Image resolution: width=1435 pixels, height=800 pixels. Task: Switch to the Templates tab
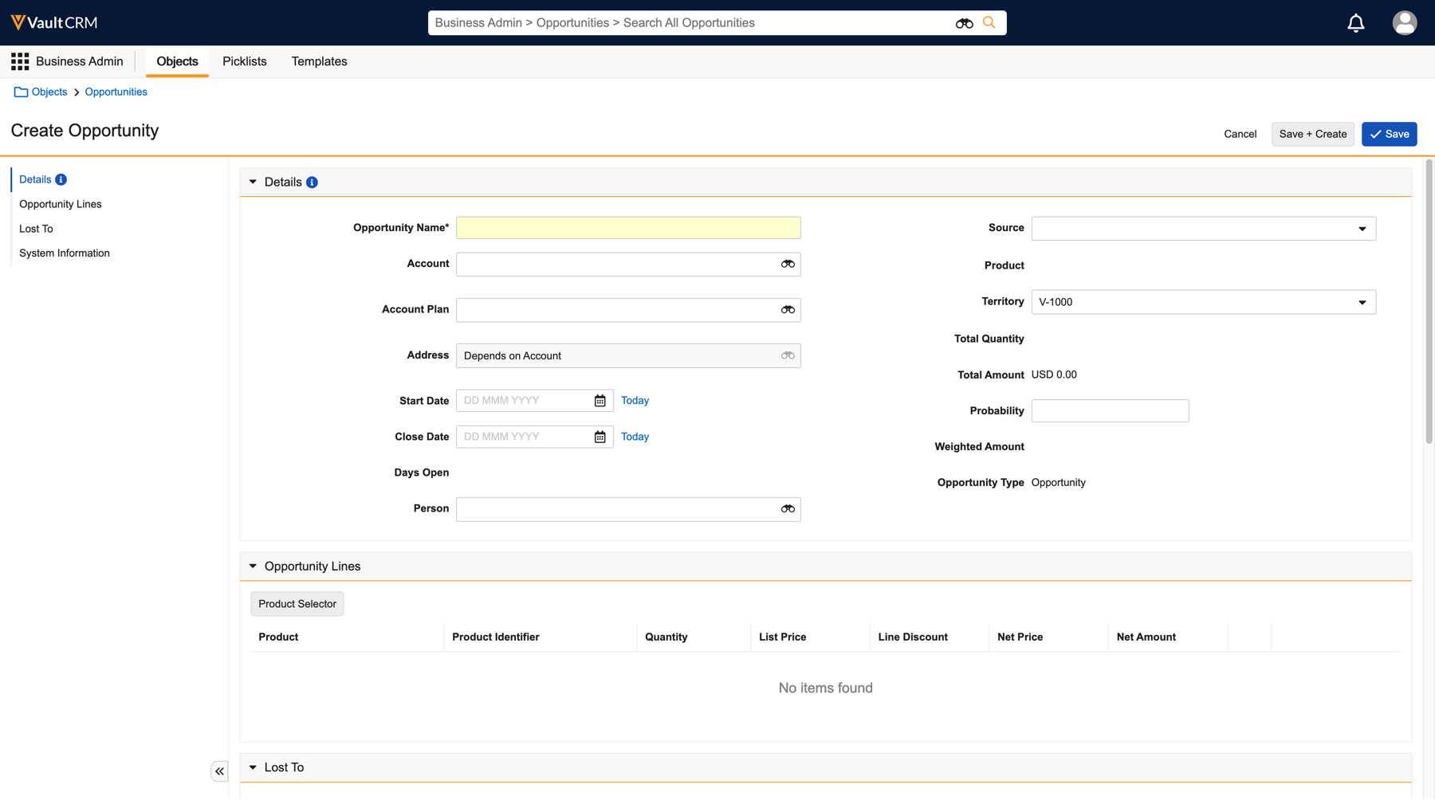(x=319, y=61)
